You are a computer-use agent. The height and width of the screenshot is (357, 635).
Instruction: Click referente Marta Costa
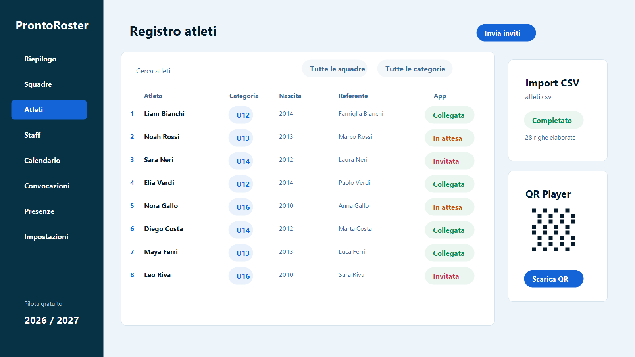355,229
